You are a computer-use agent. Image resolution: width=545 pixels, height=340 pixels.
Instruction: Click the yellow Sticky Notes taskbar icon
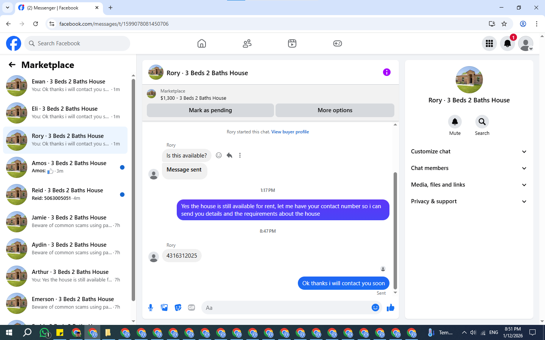point(60,333)
